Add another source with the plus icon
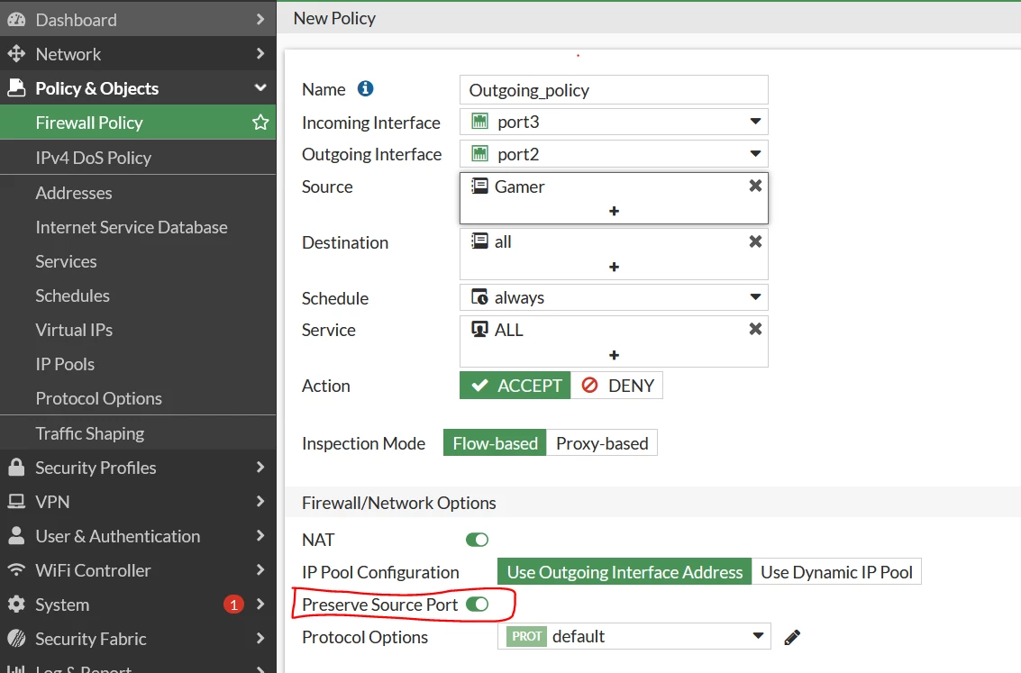Image resolution: width=1021 pixels, height=673 pixels. [614, 211]
